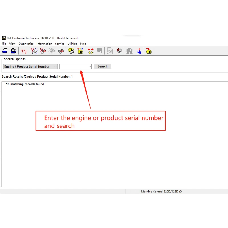Open the Service menu
Screen dimensions: 228x228
point(60,44)
